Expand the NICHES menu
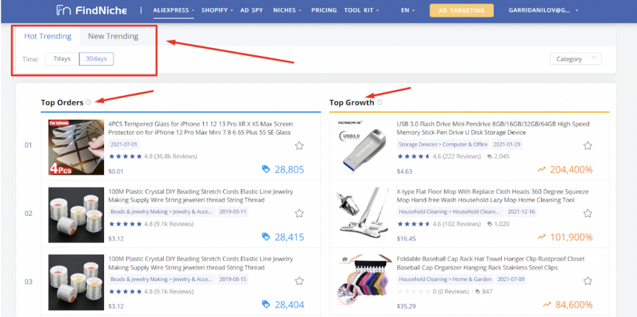The width and height of the screenshot is (637, 317). 287,10
